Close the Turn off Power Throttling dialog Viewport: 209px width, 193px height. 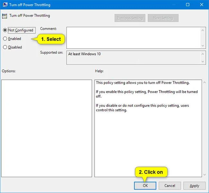[202, 5]
